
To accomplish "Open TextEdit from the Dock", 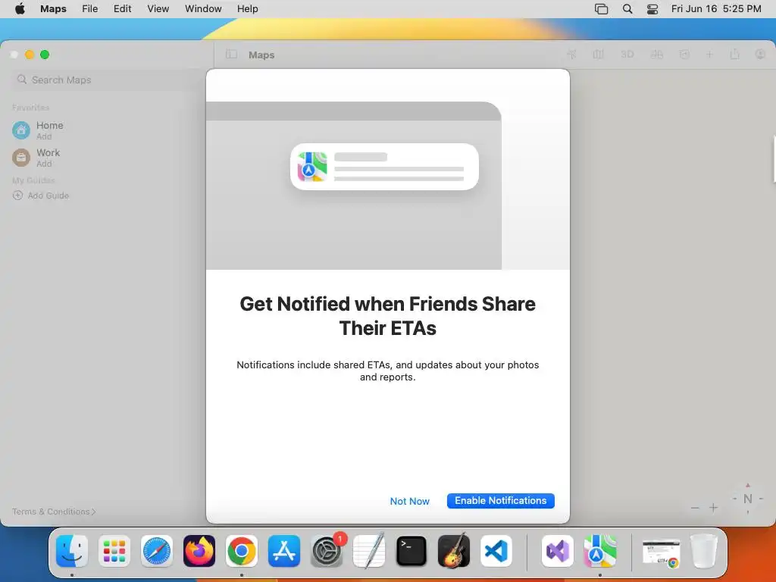I will click(x=369, y=551).
